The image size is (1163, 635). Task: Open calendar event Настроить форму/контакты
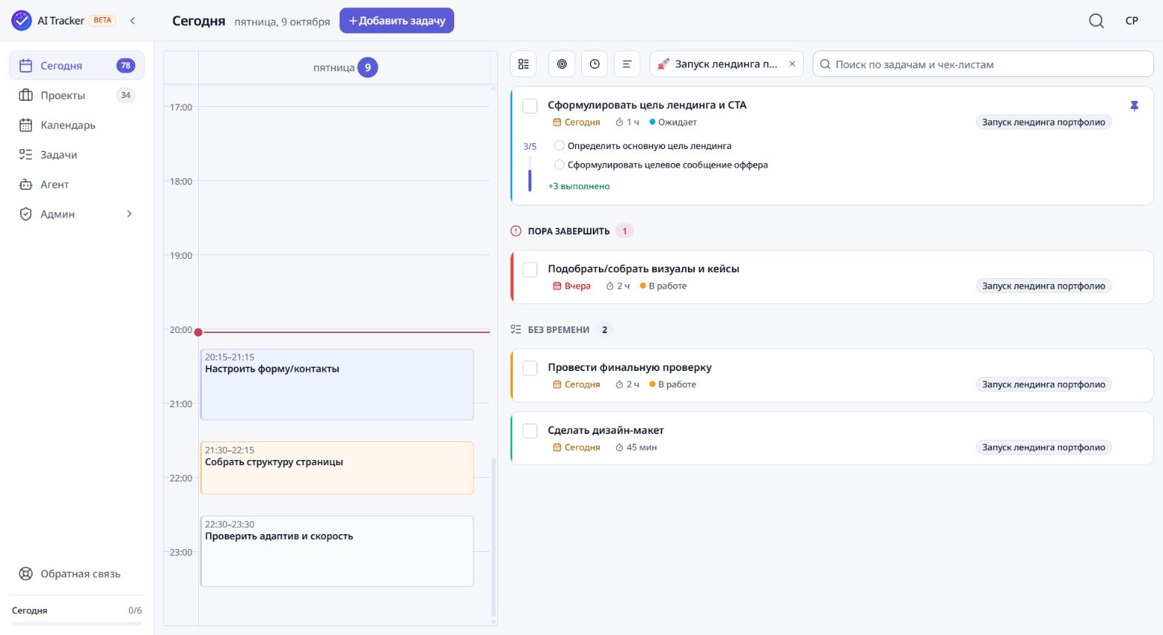(337, 384)
